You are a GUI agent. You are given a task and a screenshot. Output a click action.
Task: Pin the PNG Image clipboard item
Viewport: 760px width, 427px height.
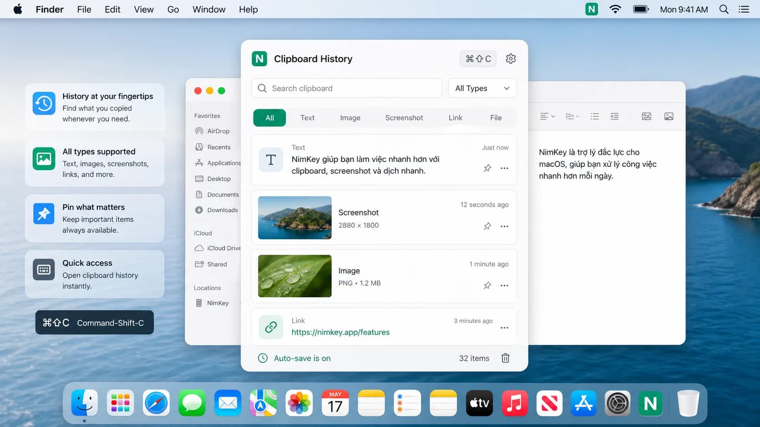coord(487,285)
